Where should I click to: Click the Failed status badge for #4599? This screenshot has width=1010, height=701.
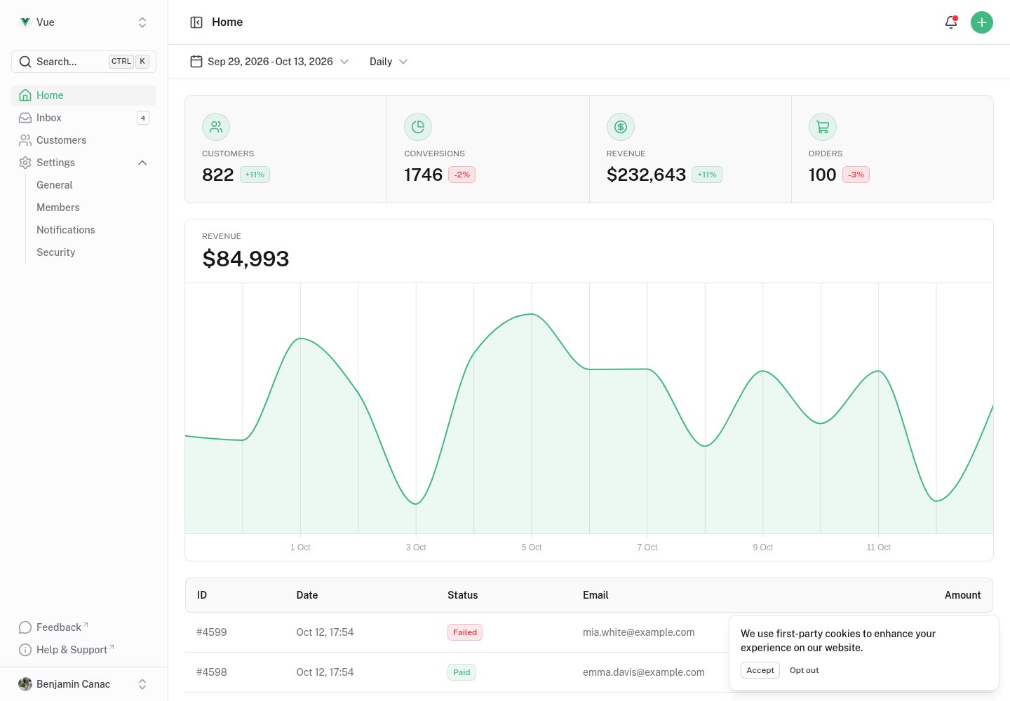point(465,632)
